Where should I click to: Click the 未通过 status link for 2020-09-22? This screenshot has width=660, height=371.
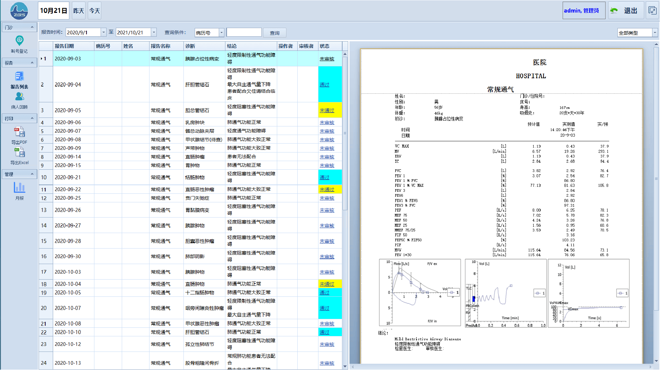(x=327, y=189)
